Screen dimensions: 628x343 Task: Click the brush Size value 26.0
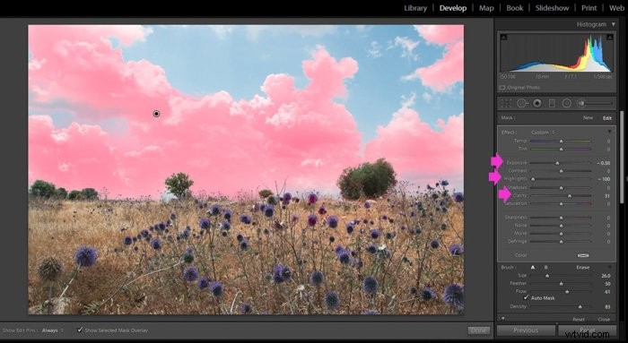click(x=606, y=276)
